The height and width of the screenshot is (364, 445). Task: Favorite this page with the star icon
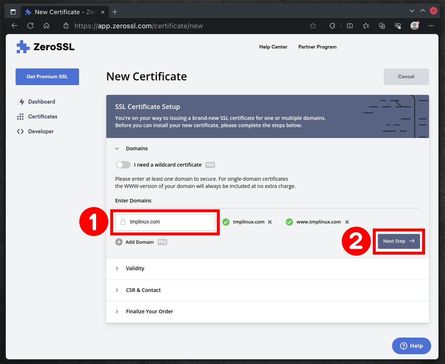(x=313, y=26)
